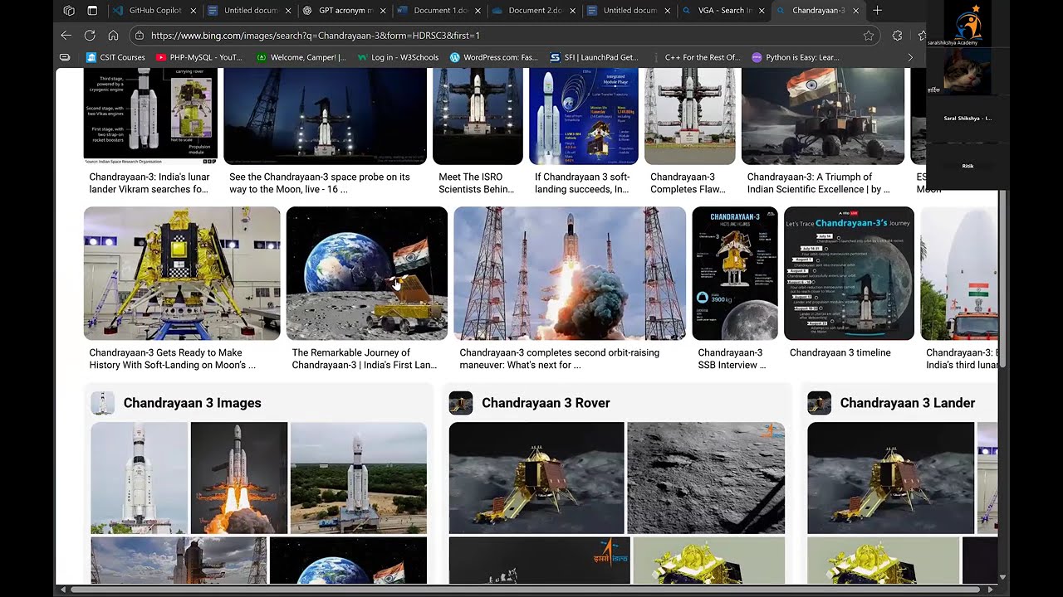This screenshot has height=597, width=1063.
Task: Open the Chandrayaan-3 facts infographic thumbnail
Action: click(x=735, y=274)
